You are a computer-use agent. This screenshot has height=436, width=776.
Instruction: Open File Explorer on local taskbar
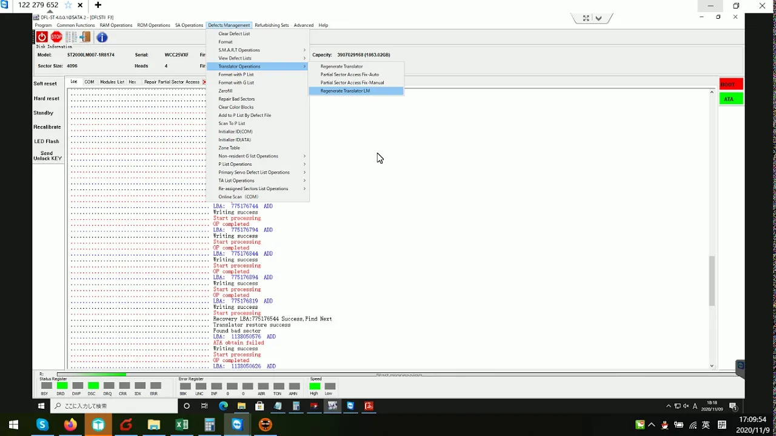[154, 425]
